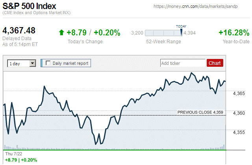Click inside the Add ticker field
Image resolution: width=252 pixels, height=165 pixels.
[183, 63]
